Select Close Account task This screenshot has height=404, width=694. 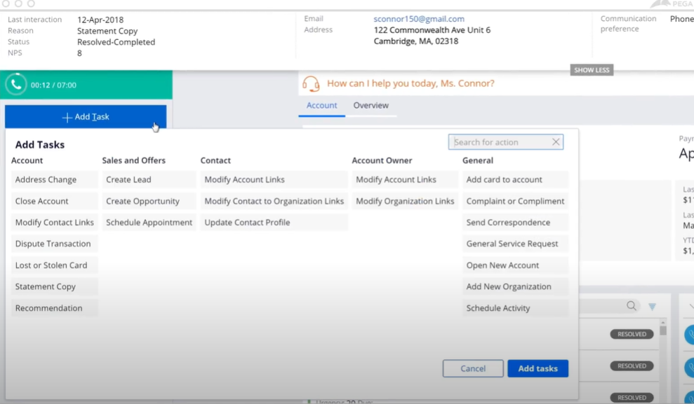point(55,201)
